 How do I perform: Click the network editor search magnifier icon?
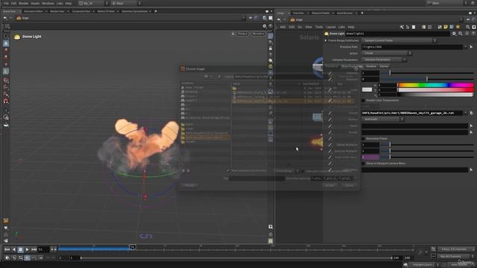[x=468, y=27]
